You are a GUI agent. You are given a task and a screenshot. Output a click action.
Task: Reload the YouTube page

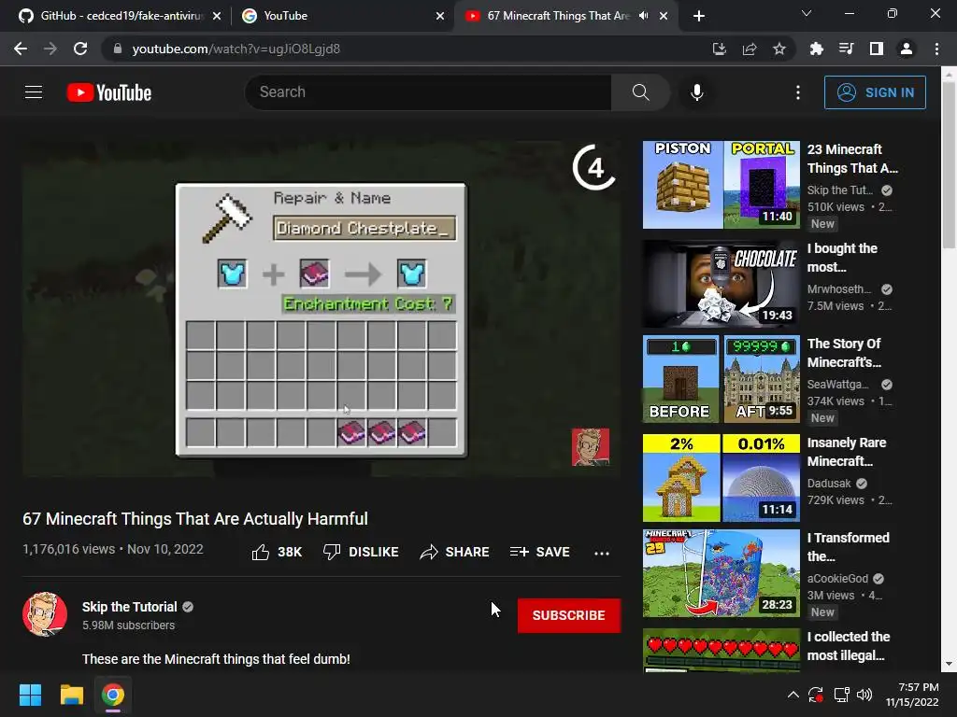(x=80, y=49)
